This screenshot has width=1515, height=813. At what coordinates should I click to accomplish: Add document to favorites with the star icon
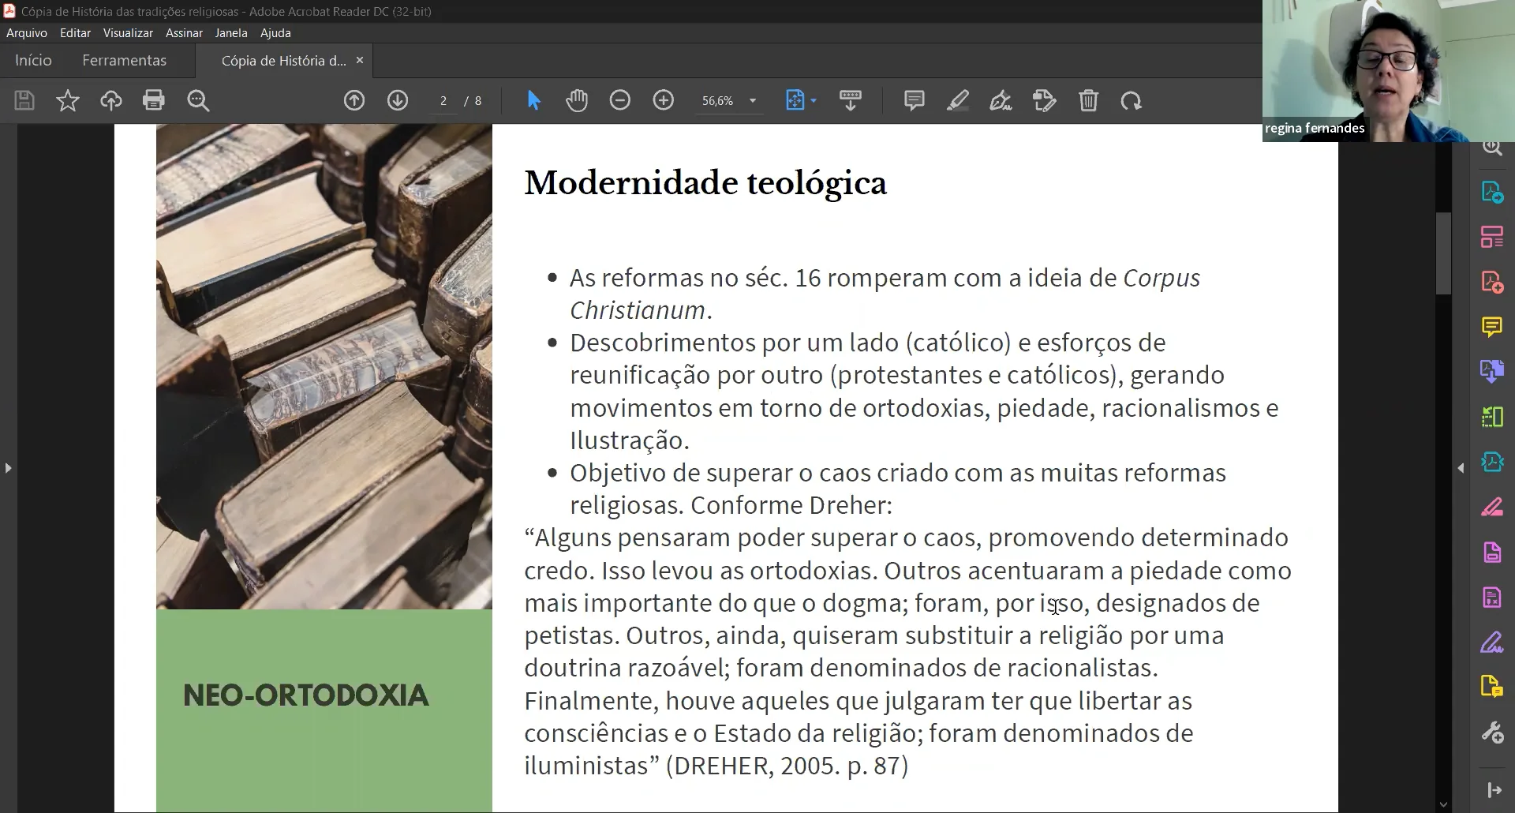click(68, 100)
